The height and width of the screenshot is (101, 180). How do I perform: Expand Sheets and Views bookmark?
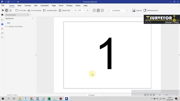coord(6,26)
